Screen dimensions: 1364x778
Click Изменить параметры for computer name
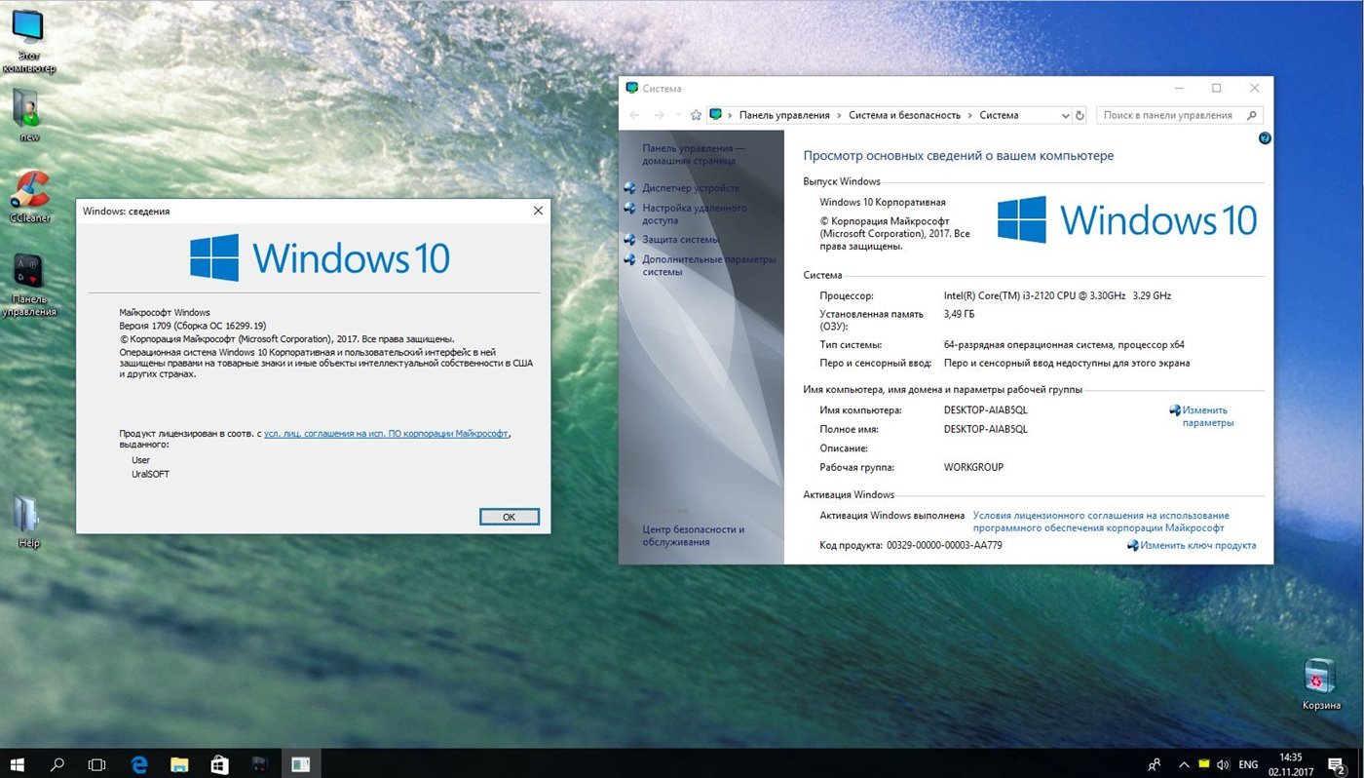click(x=1208, y=416)
